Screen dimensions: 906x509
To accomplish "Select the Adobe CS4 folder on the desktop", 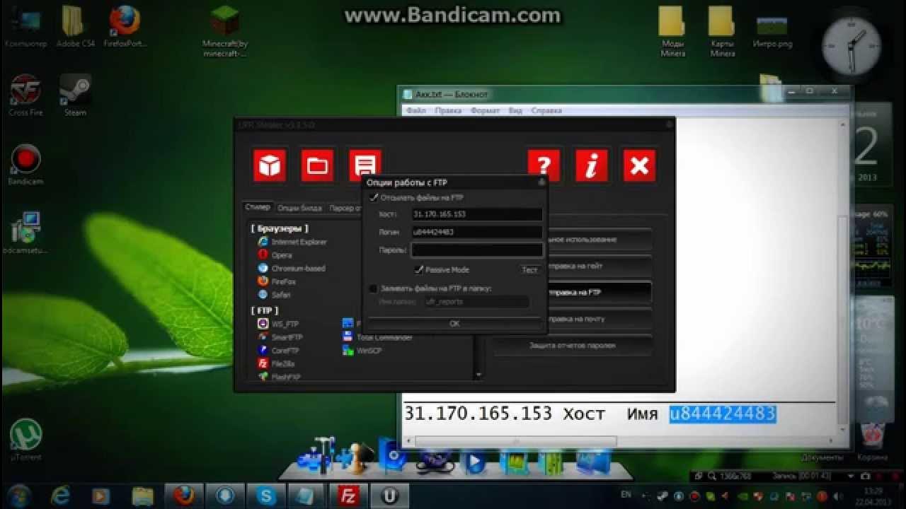I will point(75,27).
